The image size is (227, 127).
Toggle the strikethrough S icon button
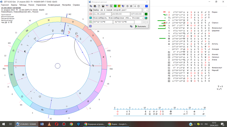tap(131, 6)
